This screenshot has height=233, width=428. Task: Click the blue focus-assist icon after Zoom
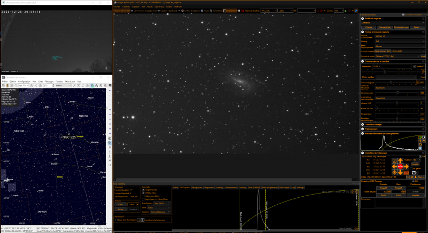pos(357,11)
